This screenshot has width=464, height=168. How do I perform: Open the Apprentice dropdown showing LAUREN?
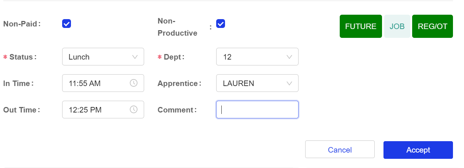point(254,83)
